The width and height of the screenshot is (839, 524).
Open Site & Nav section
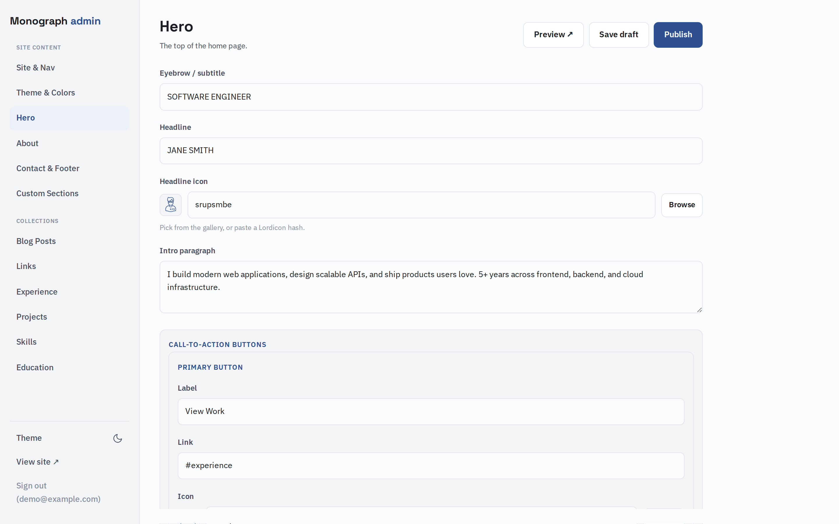(69, 68)
